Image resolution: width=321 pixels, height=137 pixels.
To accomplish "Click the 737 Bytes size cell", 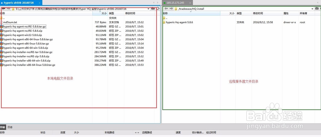I will point(100,22).
